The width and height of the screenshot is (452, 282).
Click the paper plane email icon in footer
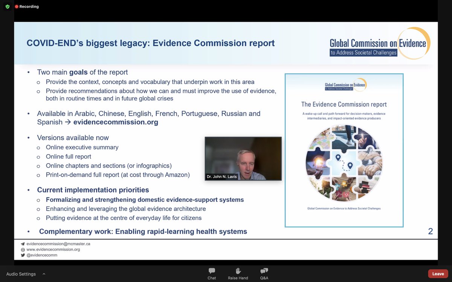coord(23,244)
